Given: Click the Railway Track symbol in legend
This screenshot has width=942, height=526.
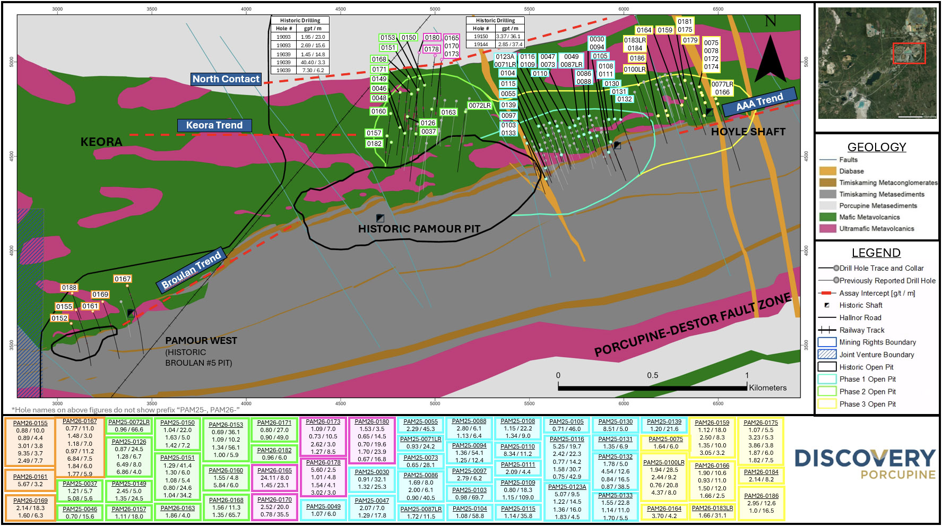Looking at the screenshot, I should click(x=827, y=330).
